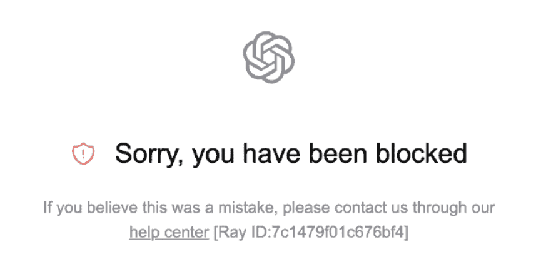The height and width of the screenshot is (254, 536).
Task: Click the "Ray ID" label text
Action: (238, 233)
